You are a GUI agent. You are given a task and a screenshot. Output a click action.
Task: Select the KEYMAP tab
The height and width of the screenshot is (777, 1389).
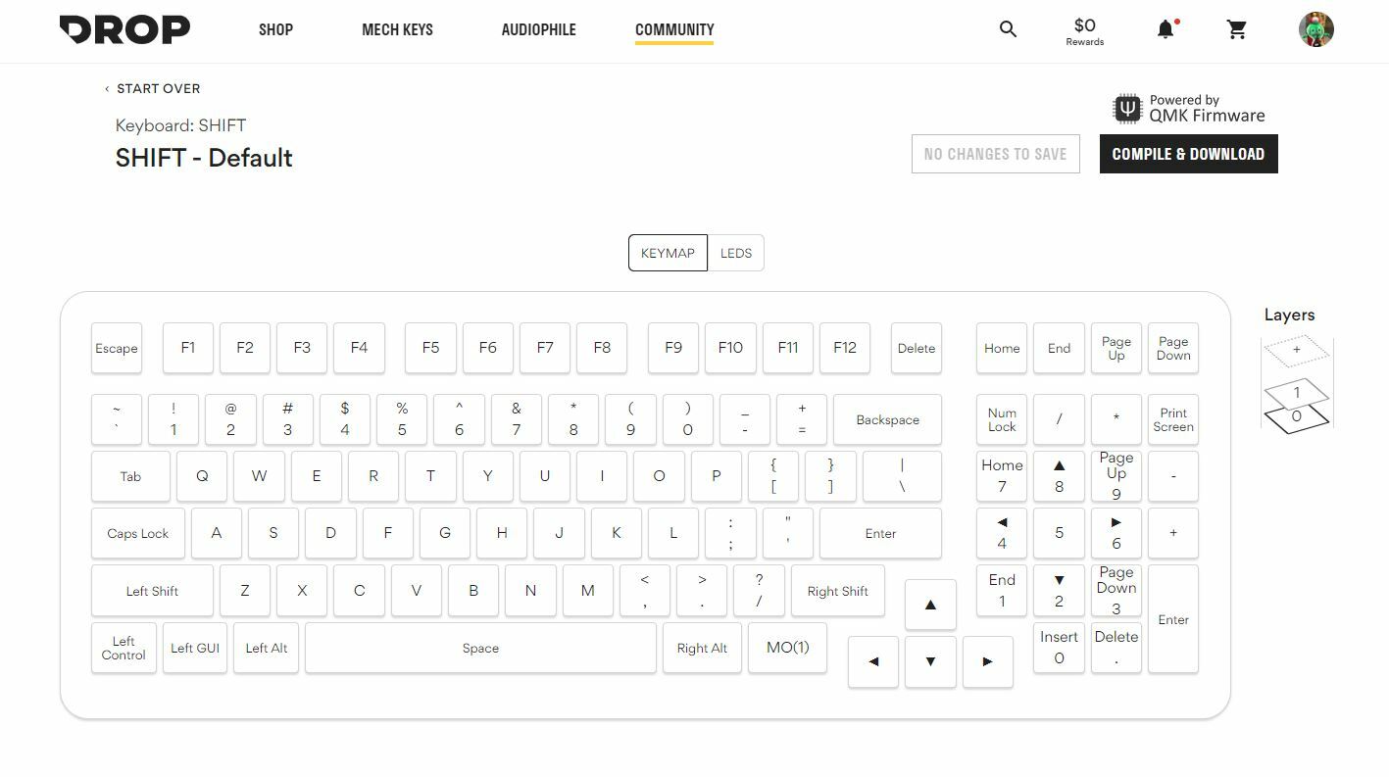click(668, 253)
